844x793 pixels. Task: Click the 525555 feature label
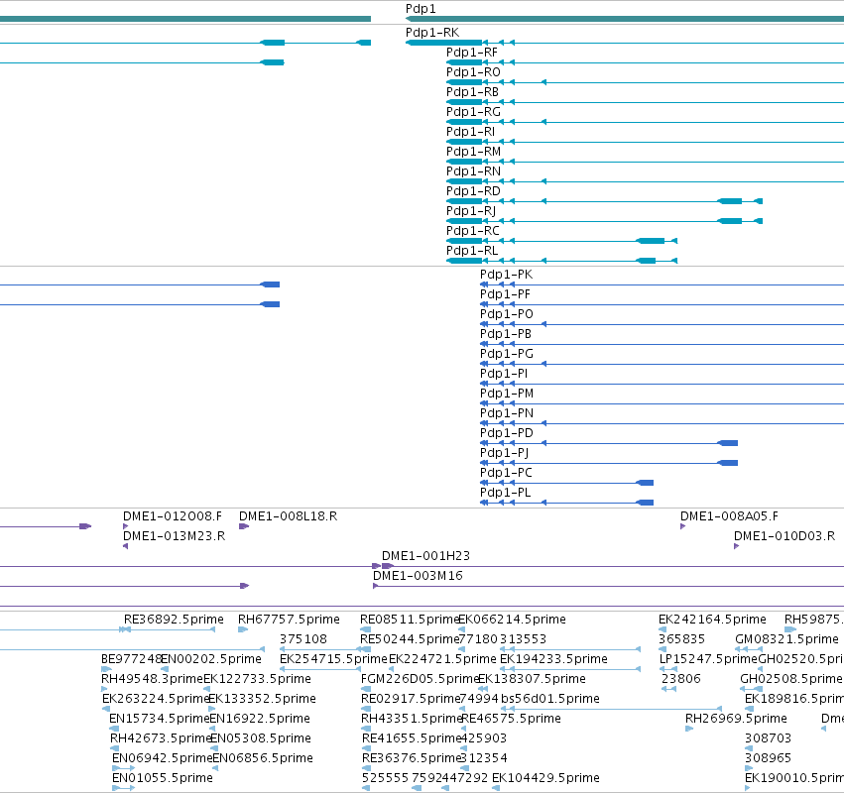[x=386, y=778]
